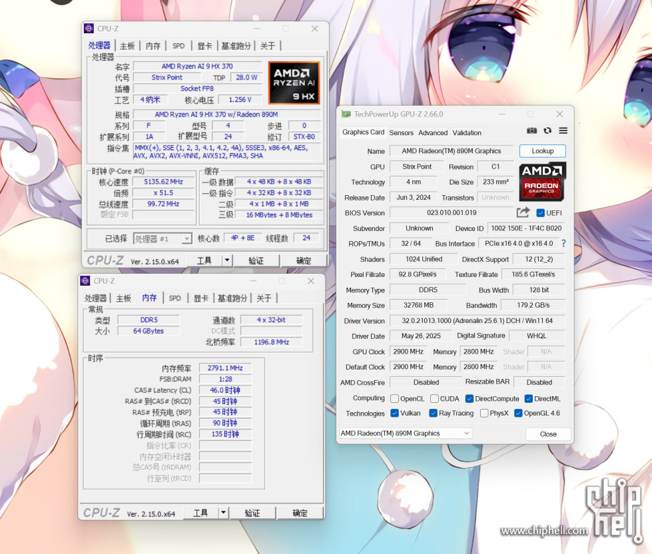Click 验证 button in top CPU-Z window
Screen dimensions: 652x554
[x=256, y=260]
